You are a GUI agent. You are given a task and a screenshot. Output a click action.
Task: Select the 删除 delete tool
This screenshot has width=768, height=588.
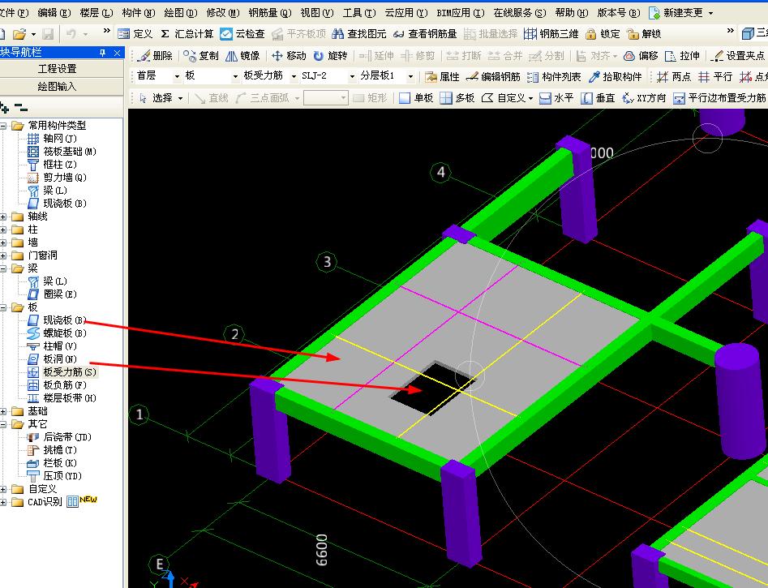tap(155, 56)
